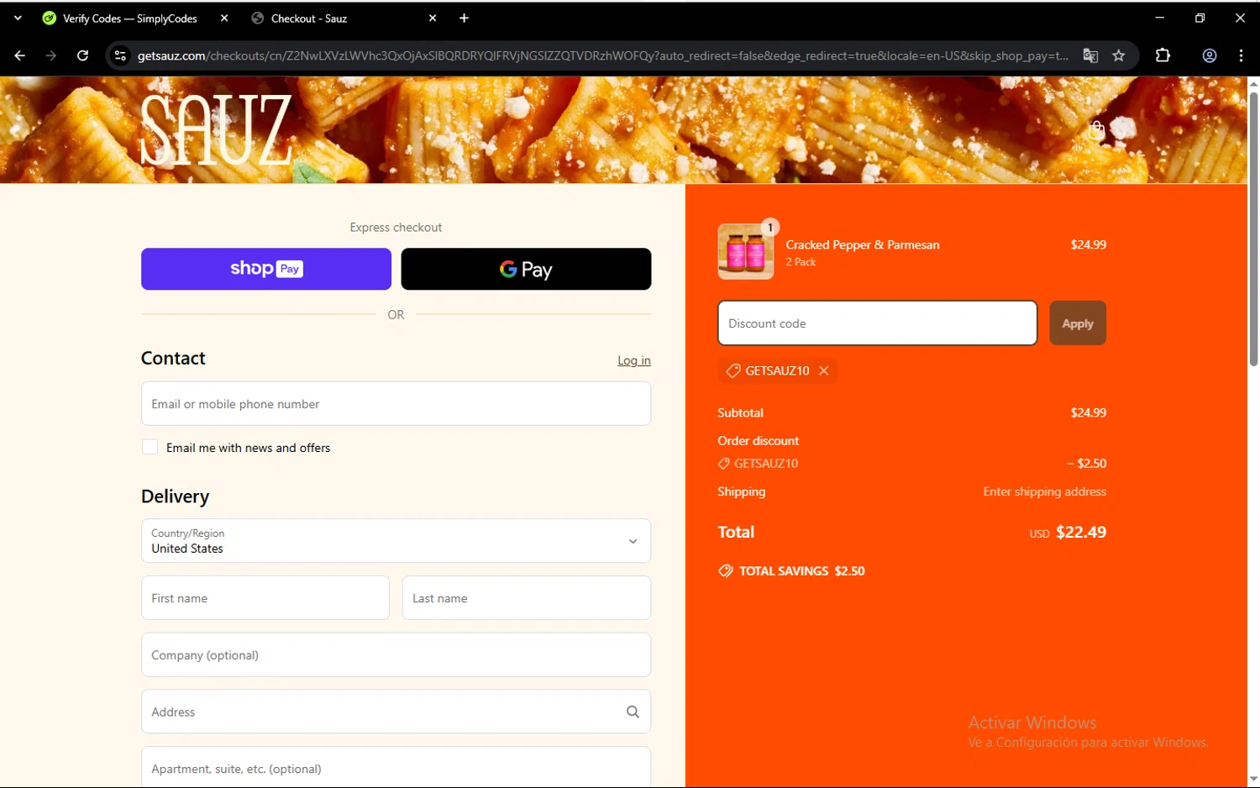Image resolution: width=1260 pixels, height=788 pixels.
Task: Open site information icon in address bar
Action: click(x=120, y=55)
